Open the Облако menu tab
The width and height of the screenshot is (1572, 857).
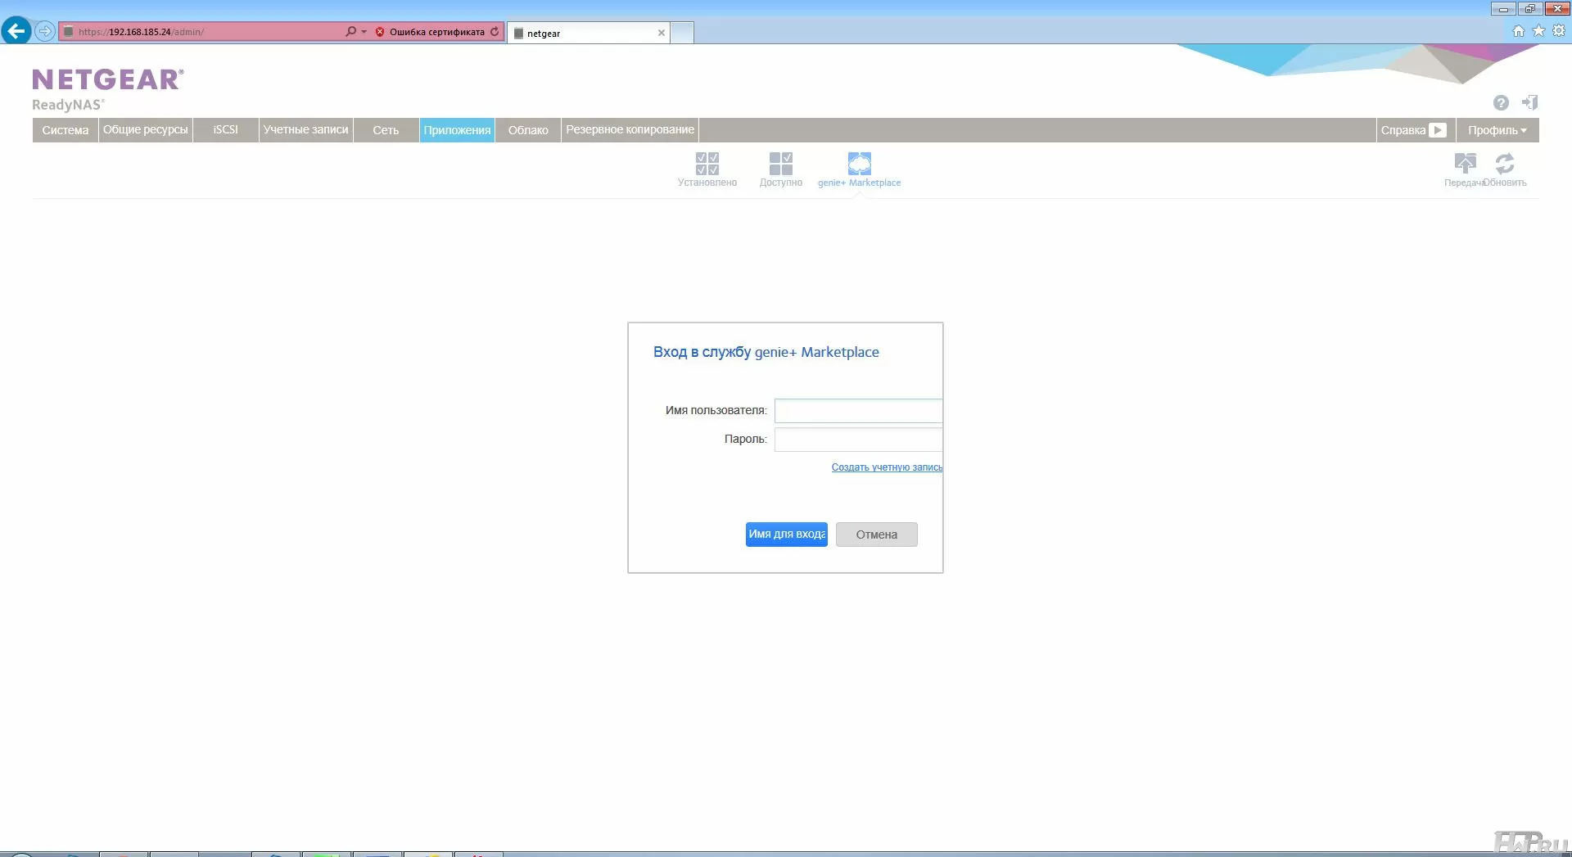pyautogui.click(x=528, y=130)
